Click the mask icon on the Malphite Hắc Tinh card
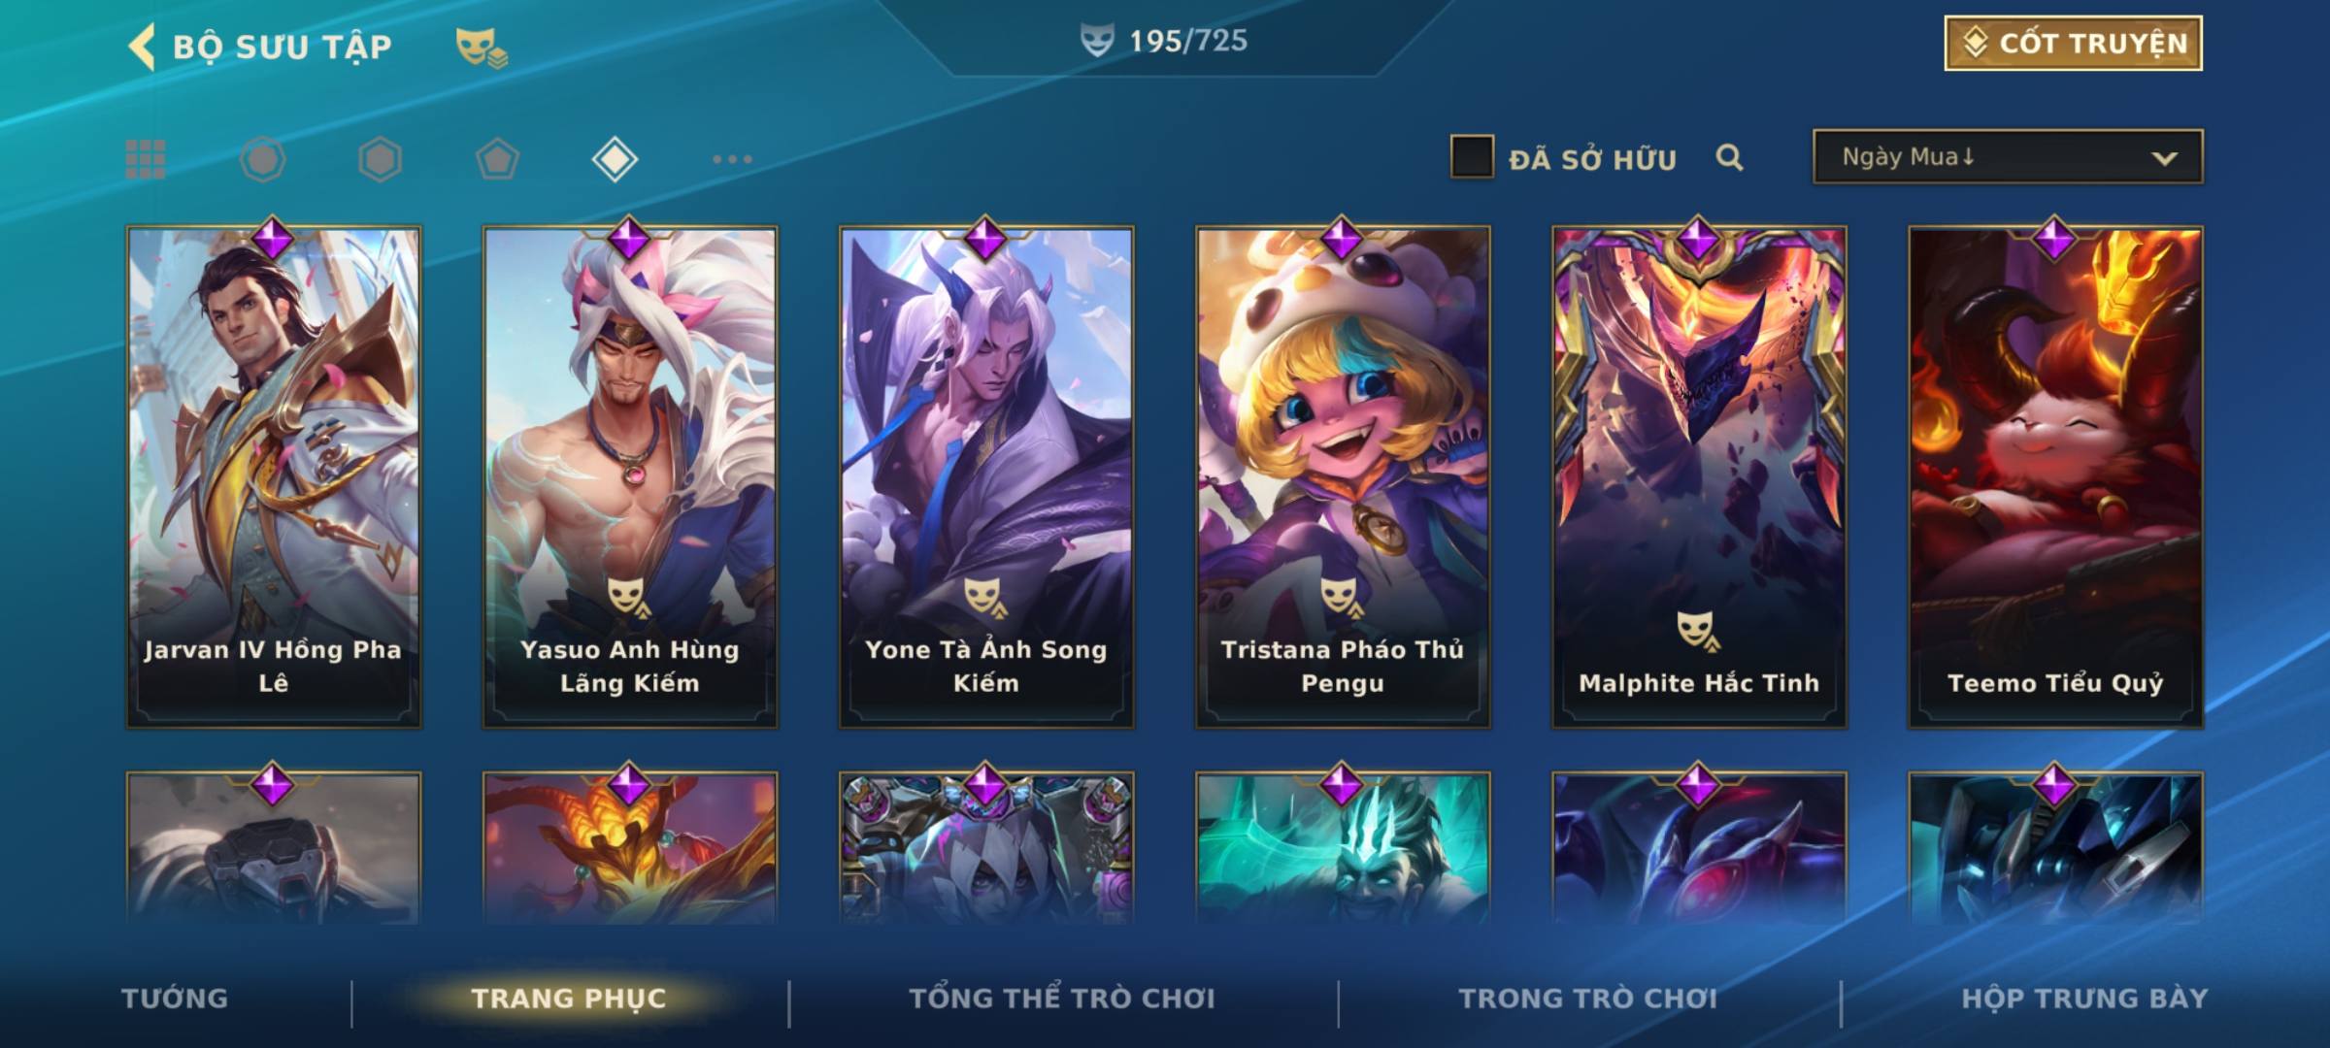The width and height of the screenshot is (2330, 1048). click(x=1697, y=631)
